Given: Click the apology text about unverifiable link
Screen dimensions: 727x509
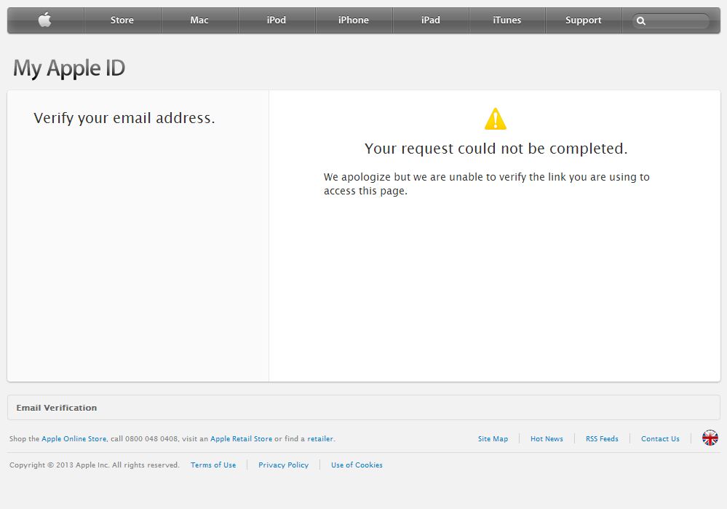Looking at the screenshot, I should pyautogui.click(x=486, y=184).
